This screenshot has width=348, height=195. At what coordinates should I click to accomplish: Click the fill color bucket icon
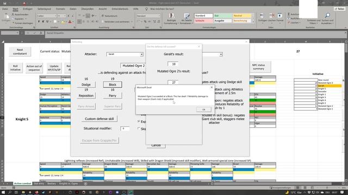(63, 22)
